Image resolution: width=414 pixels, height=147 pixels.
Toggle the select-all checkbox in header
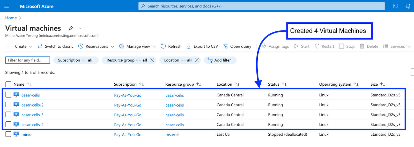coord(8,84)
